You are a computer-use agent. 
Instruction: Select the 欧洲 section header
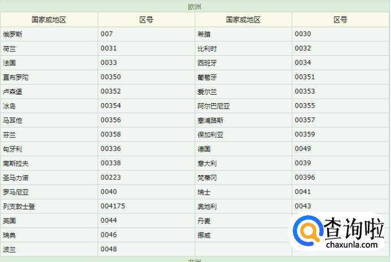(x=194, y=7)
